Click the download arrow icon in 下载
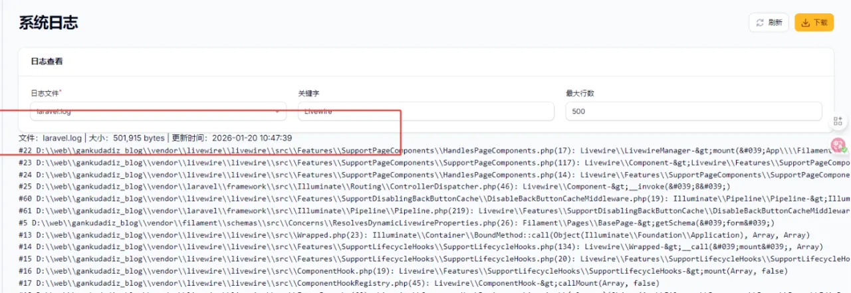The image size is (851, 293). (x=805, y=23)
